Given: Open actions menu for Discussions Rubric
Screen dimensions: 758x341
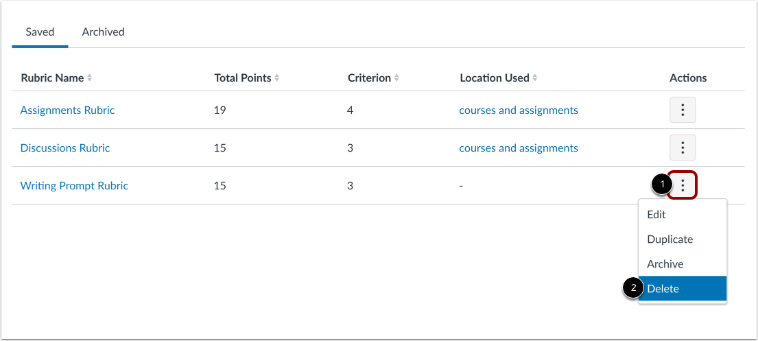Looking at the screenshot, I should (x=683, y=148).
